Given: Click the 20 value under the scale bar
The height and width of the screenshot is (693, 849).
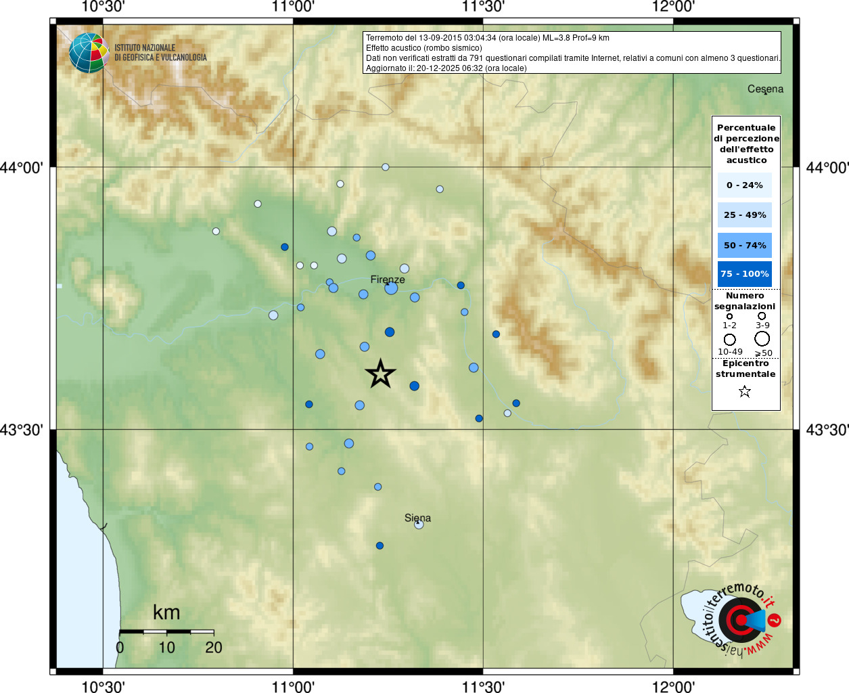Looking at the screenshot, I should pos(214,648).
